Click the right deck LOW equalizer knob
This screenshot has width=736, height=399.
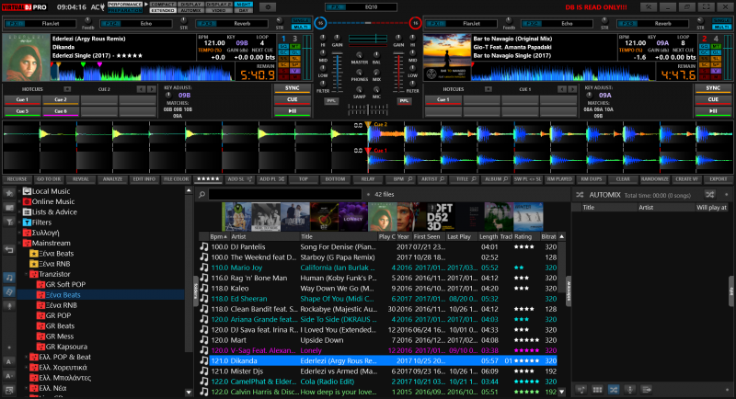(412, 68)
